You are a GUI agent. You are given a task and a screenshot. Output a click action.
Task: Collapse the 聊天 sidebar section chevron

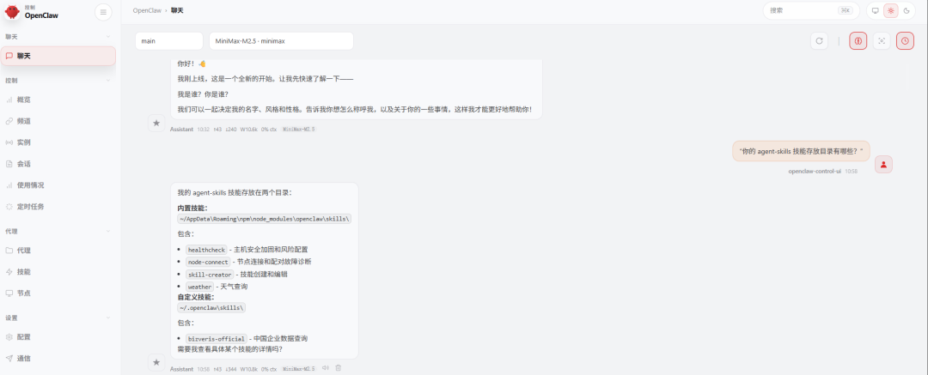(107, 37)
